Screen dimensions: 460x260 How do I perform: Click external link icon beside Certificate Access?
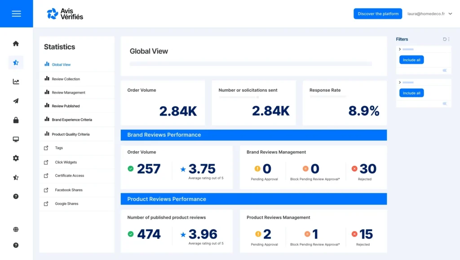pos(46,176)
